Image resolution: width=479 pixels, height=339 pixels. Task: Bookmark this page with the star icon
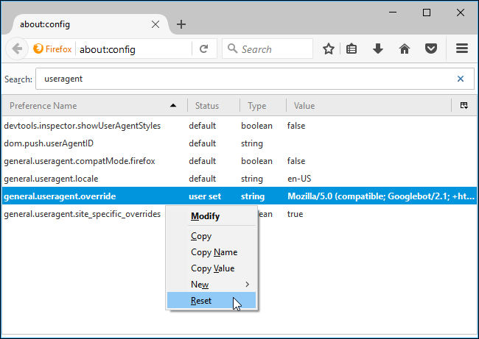click(329, 49)
